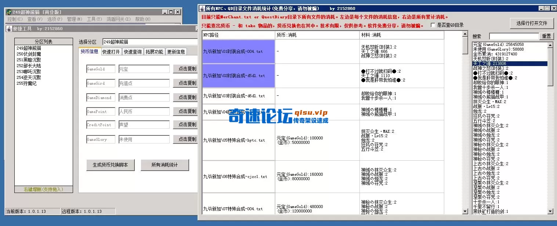
Task: Click the up arrow on the rightmost summary list
Action: pyautogui.click(x=550, y=44)
